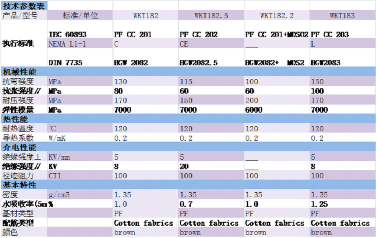The height and width of the screenshot is (238, 377).
Task: Select the 产品/型号 header cell
Action: (20, 15)
